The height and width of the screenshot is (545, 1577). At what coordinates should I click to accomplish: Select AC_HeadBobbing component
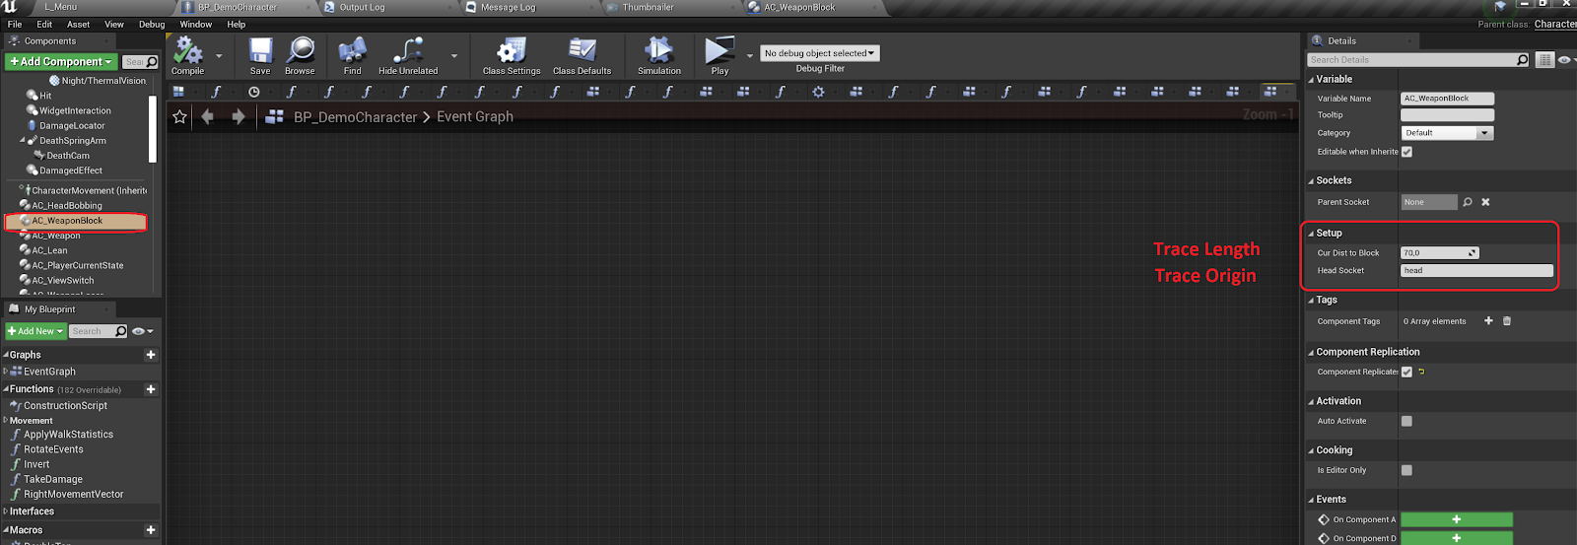coord(67,206)
